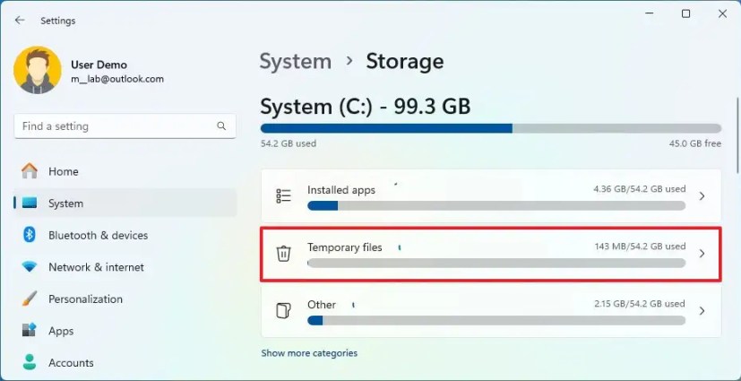Viewport: 741px width, 381px height.
Task: Focus the Find a setting field
Action: pos(125,126)
